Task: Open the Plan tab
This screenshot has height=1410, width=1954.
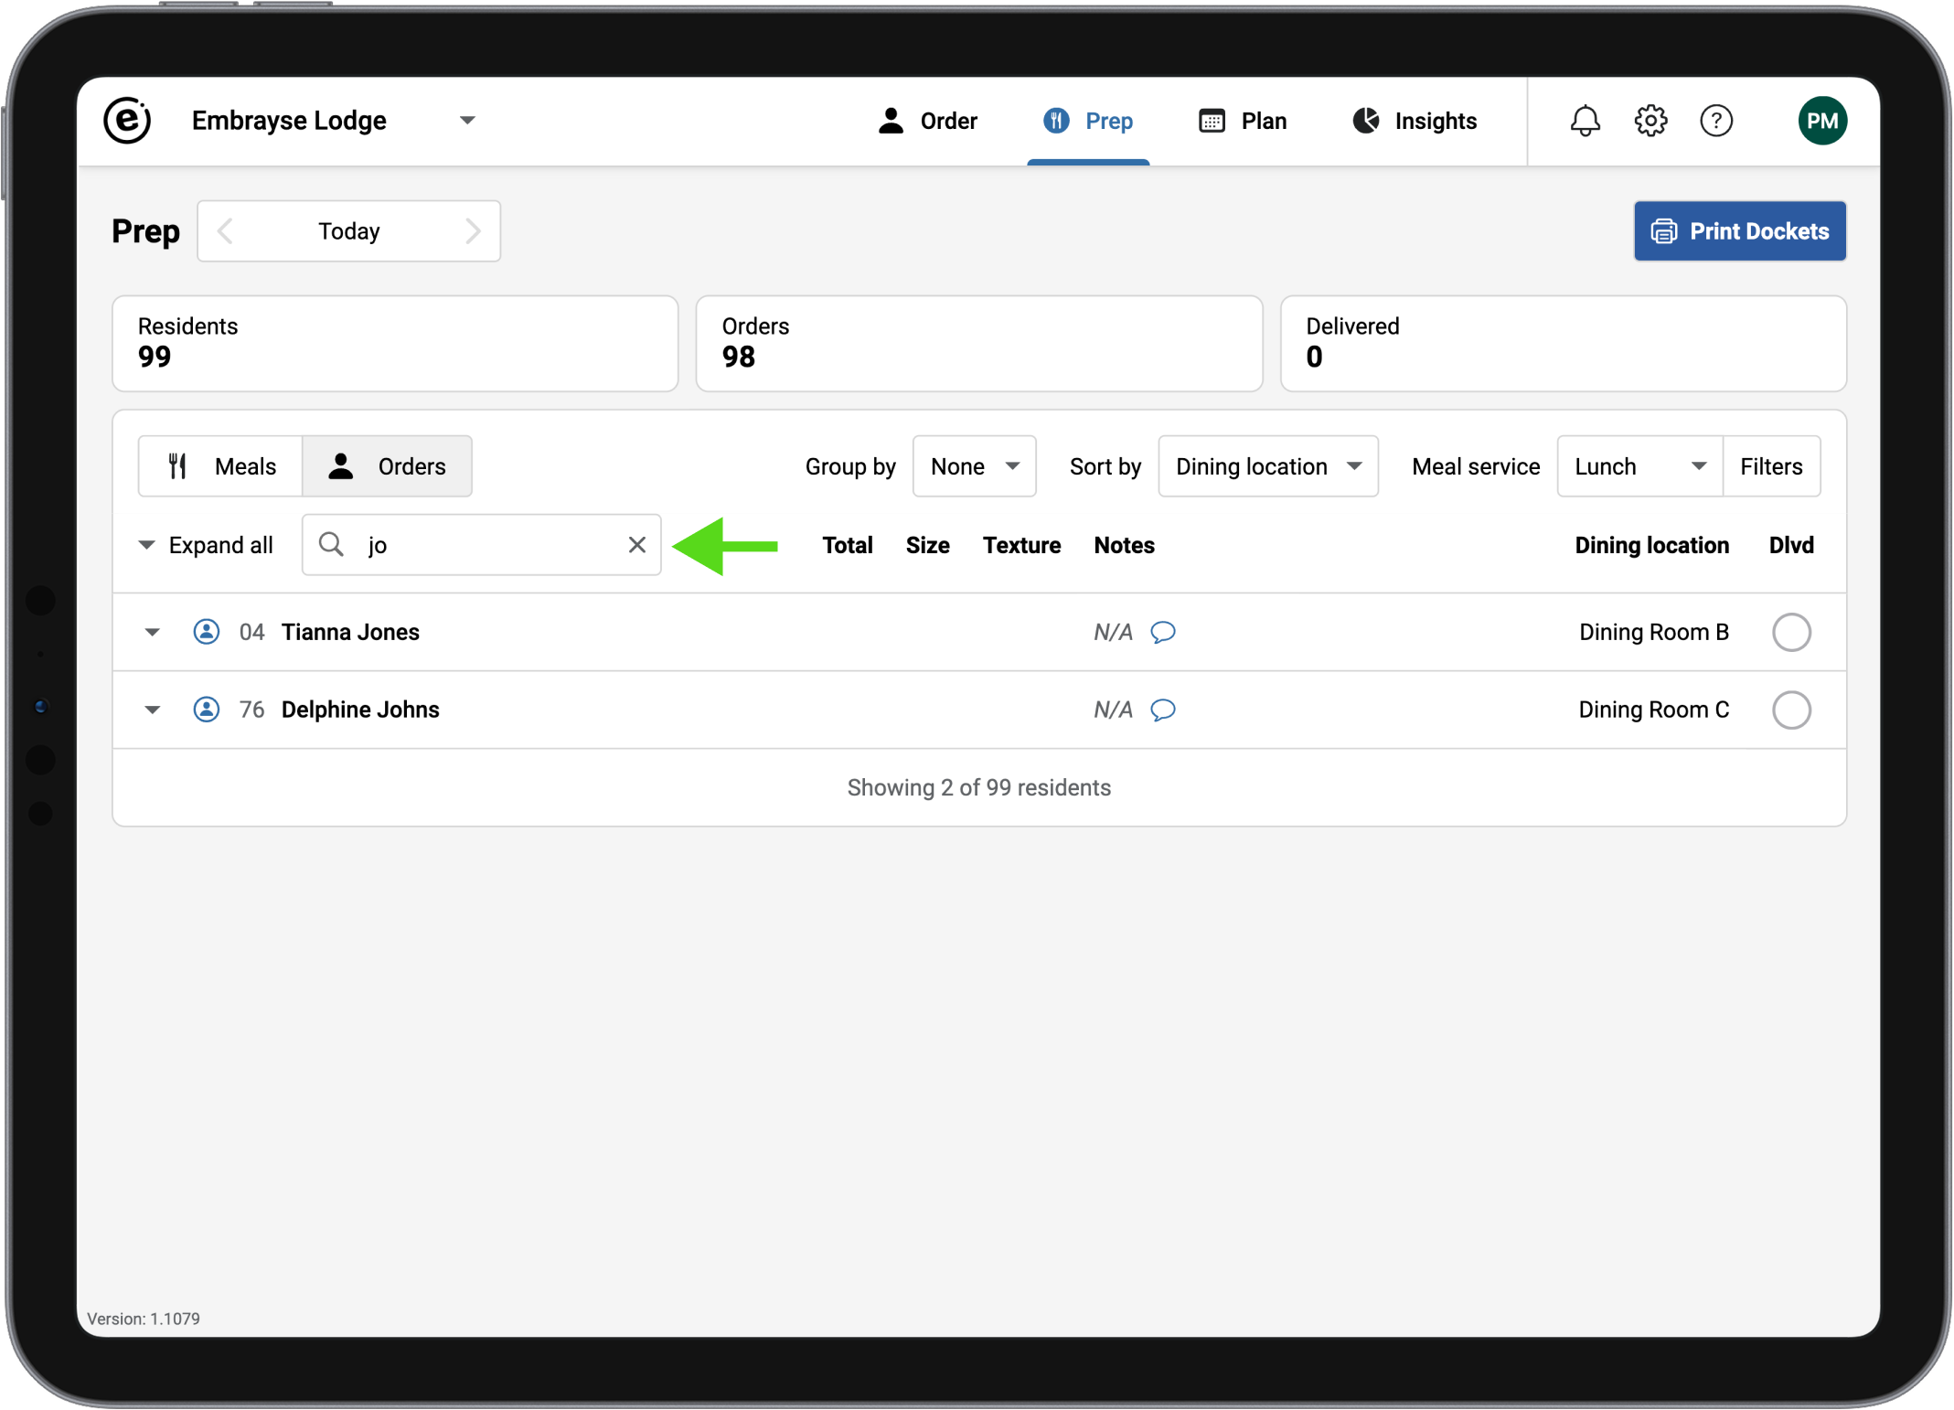Action: coord(1243,121)
